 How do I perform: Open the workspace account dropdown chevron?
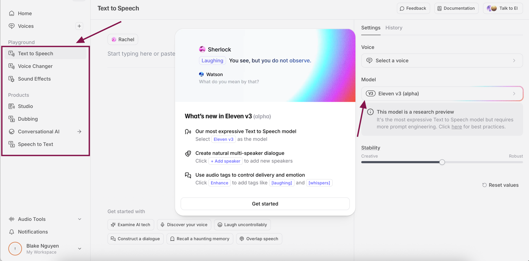pyautogui.click(x=80, y=249)
